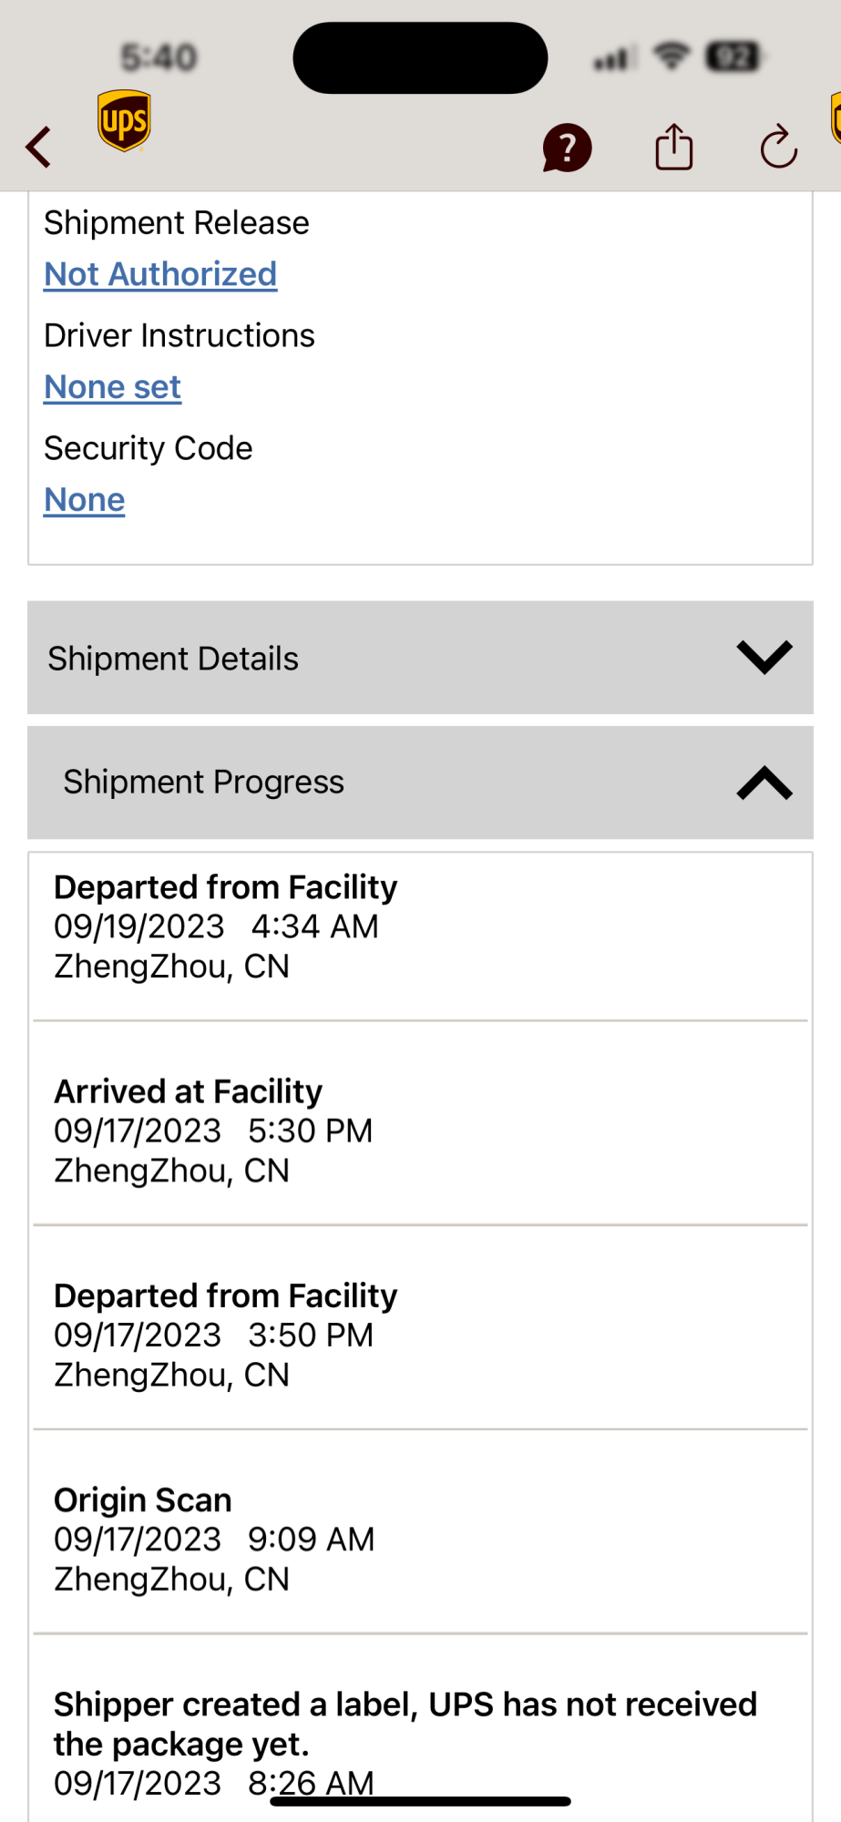The width and height of the screenshot is (841, 1822).
Task: Tap the refresh page icon
Action: [779, 147]
